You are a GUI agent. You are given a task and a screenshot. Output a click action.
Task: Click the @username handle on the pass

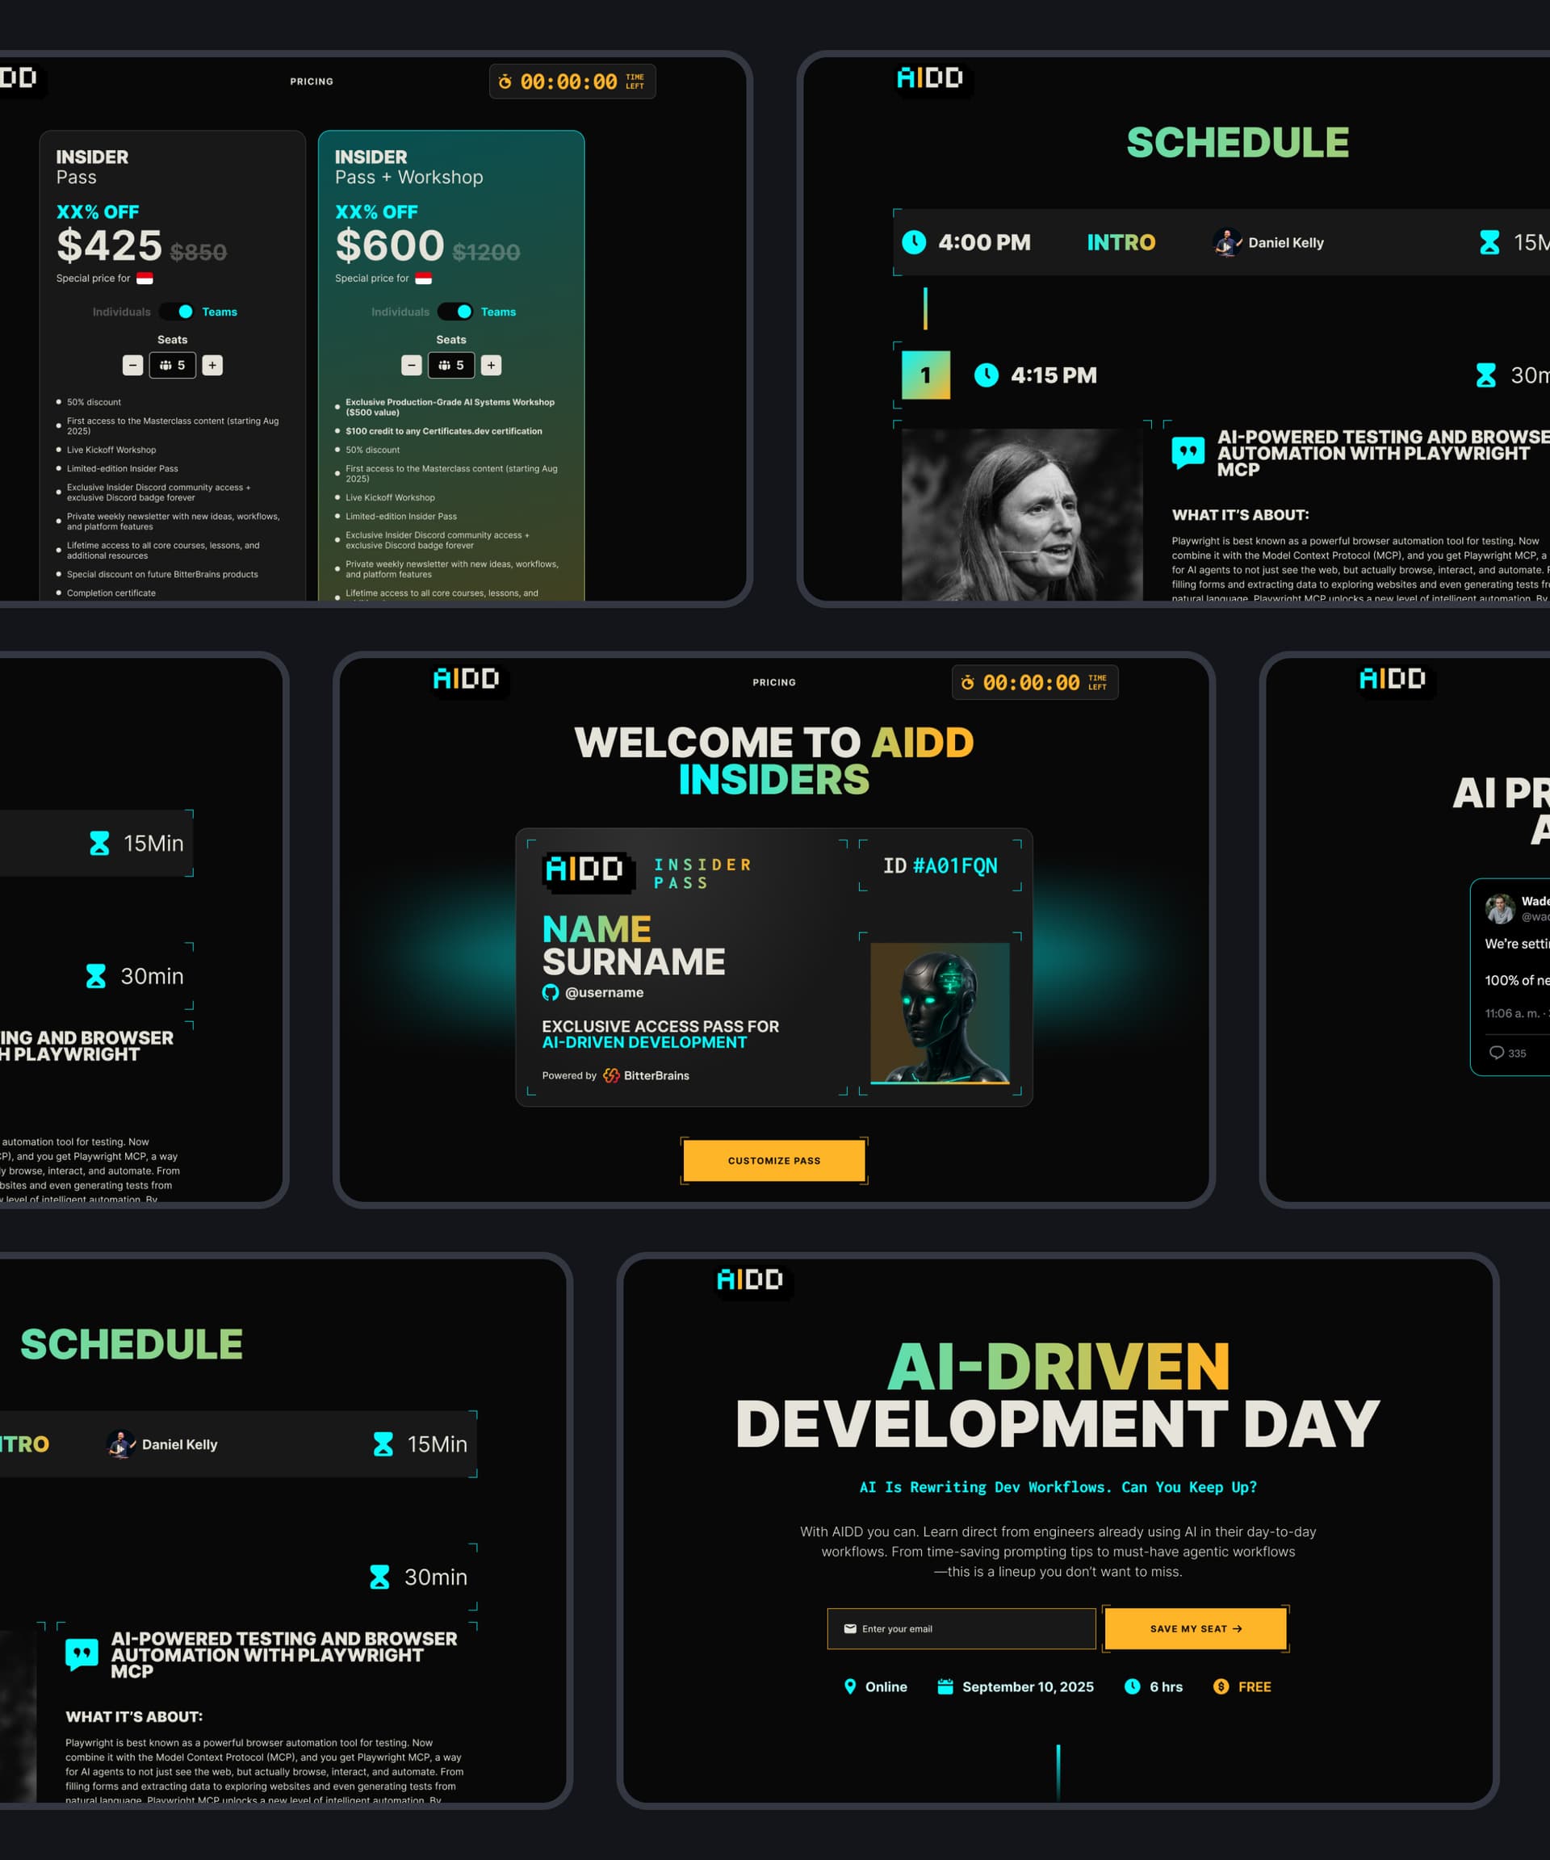pyautogui.click(x=604, y=992)
